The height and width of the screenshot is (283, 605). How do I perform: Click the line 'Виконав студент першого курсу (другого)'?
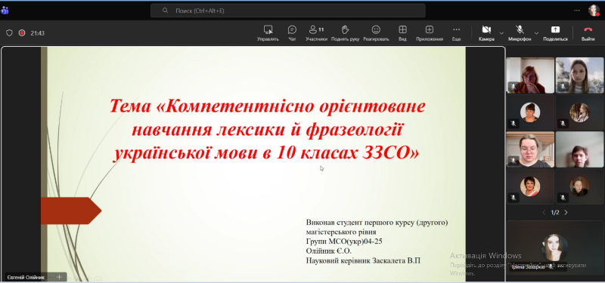point(377,223)
